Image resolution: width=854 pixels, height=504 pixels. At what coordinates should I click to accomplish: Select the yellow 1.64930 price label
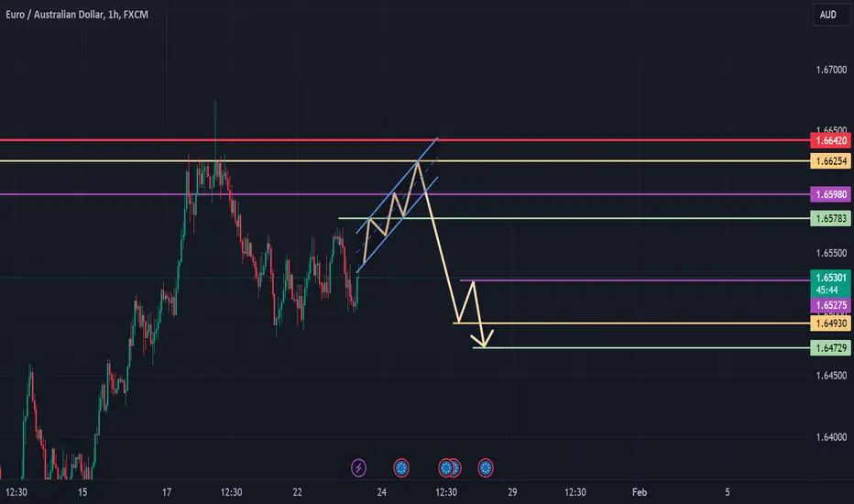click(x=830, y=323)
